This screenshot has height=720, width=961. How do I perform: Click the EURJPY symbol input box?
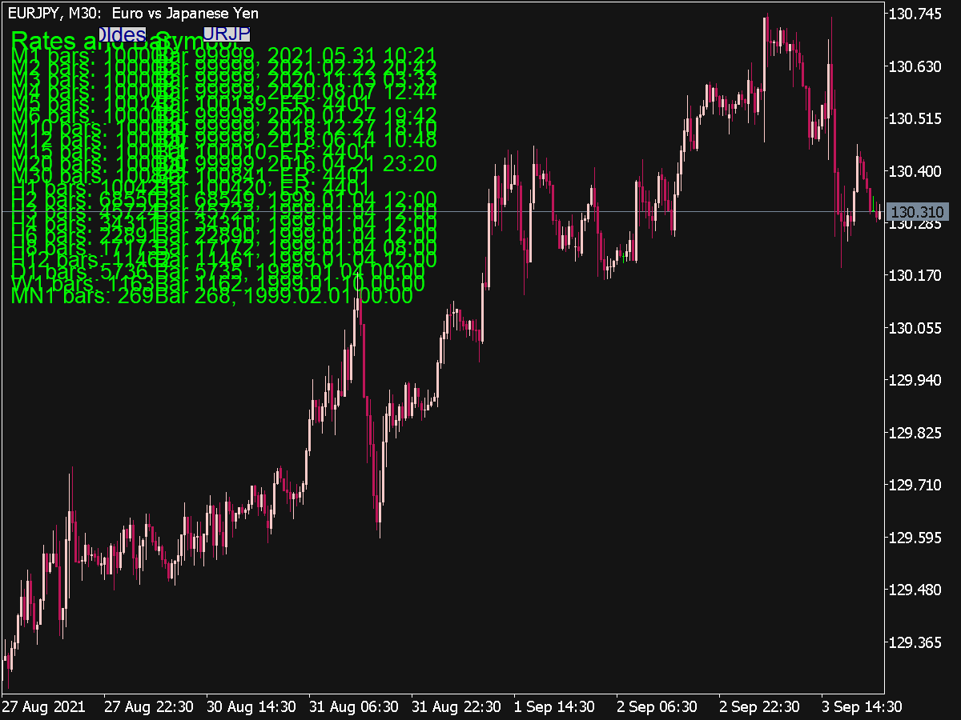tap(227, 34)
